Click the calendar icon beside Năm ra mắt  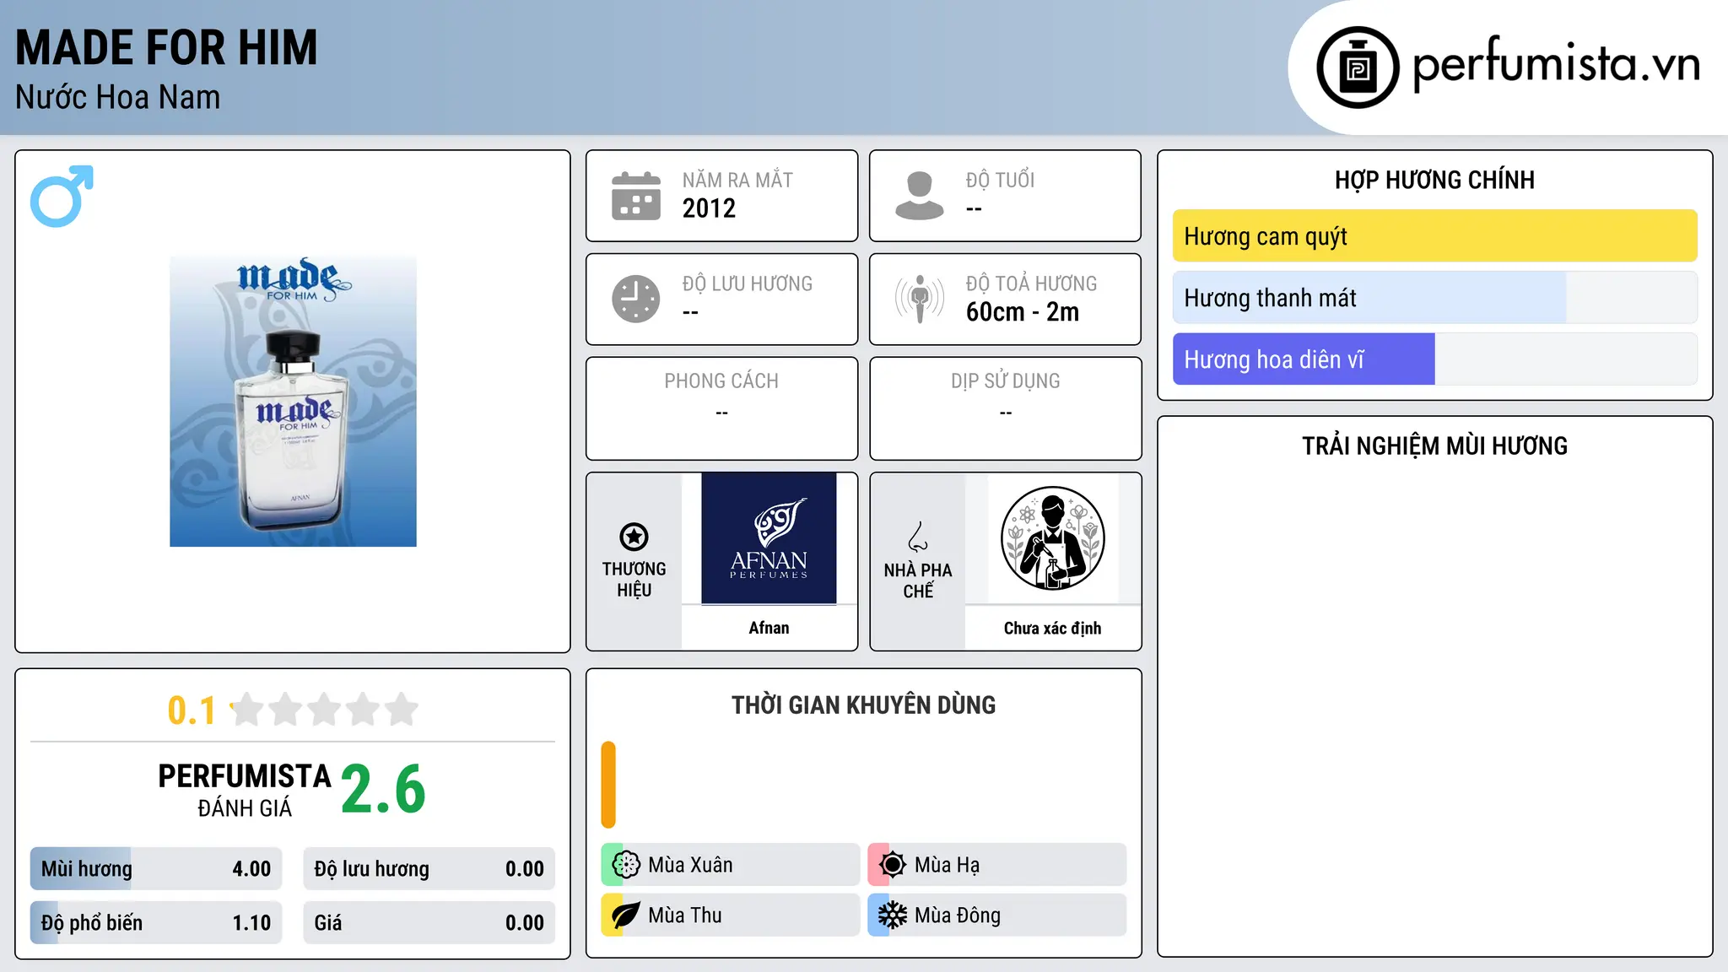tap(635, 196)
